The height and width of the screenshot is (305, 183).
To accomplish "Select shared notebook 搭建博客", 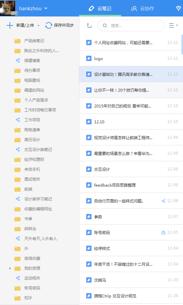I will (x=32, y=61).
